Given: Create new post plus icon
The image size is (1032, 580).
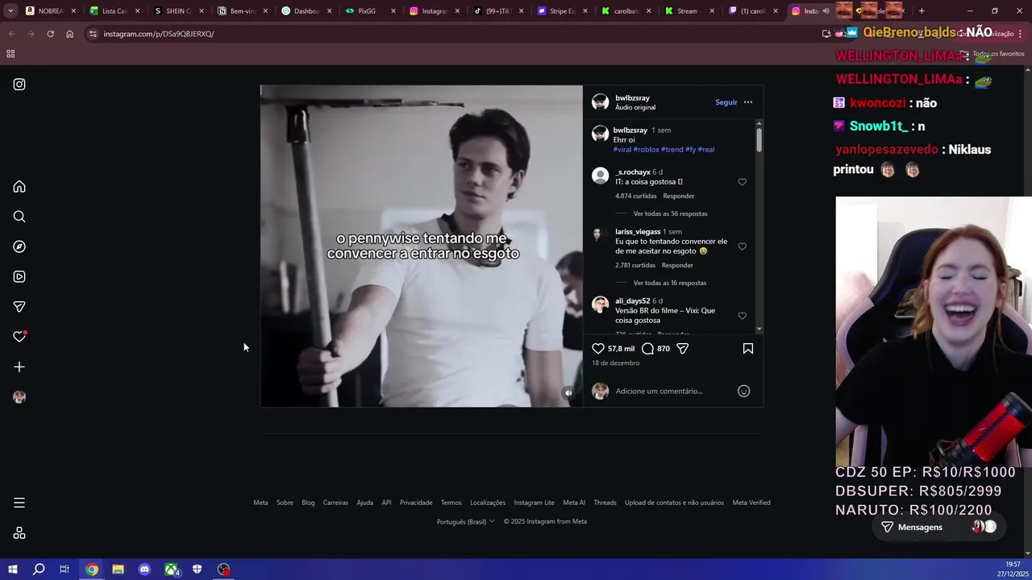Looking at the screenshot, I should pos(19,367).
